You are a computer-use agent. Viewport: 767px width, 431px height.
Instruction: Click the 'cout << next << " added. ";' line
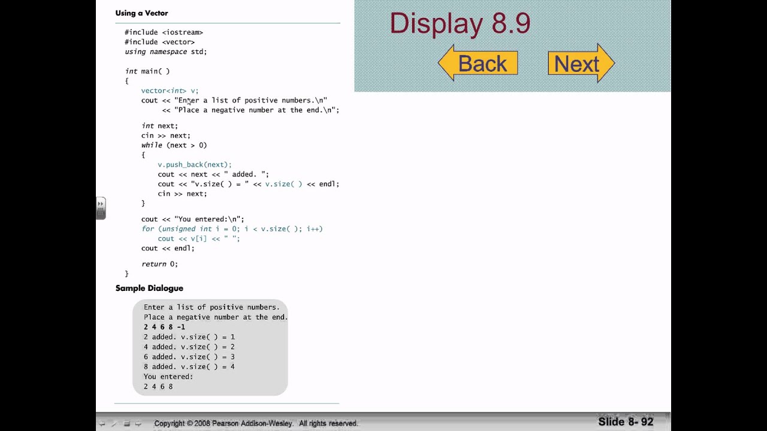tap(213, 174)
